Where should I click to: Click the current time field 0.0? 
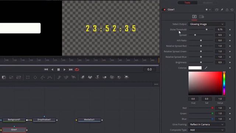(149, 69)
